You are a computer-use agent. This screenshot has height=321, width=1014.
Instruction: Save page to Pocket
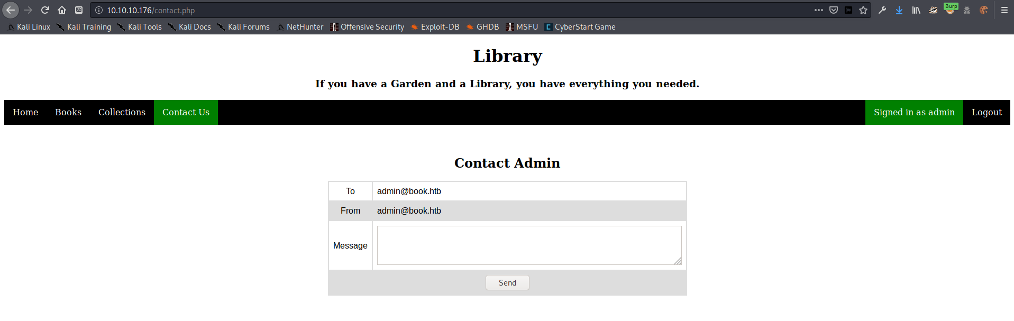click(x=834, y=10)
